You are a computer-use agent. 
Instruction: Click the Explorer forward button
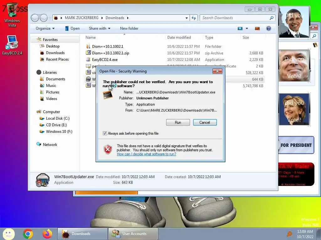[44, 18]
